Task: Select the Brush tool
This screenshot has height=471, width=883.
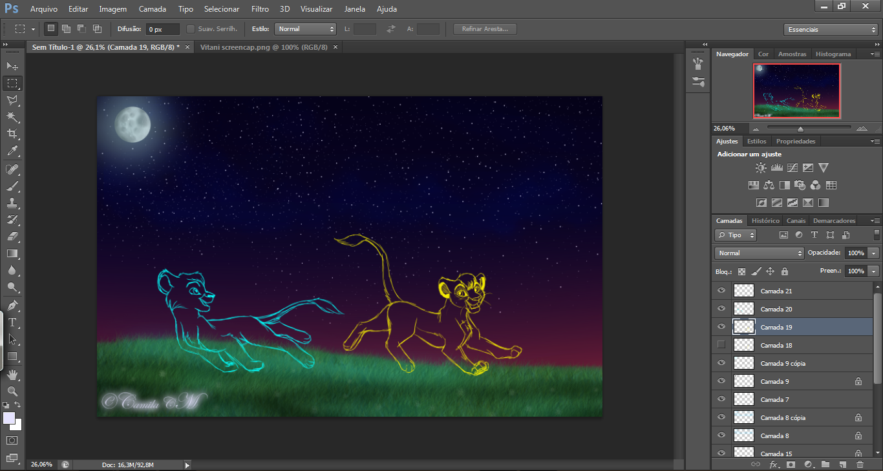Action: click(12, 186)
